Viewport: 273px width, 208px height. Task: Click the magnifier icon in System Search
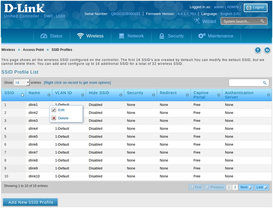tap(262, 21)
